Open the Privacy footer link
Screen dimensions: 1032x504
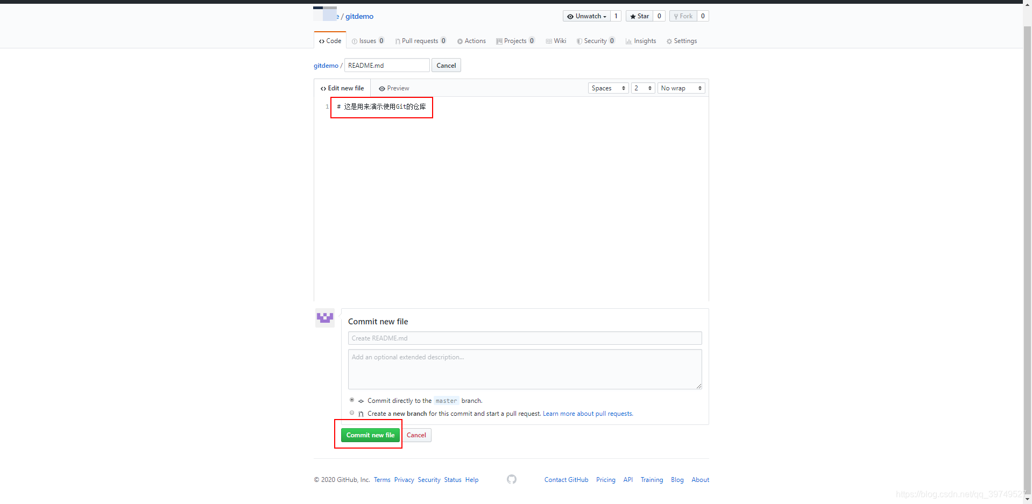tap(404, 480)
